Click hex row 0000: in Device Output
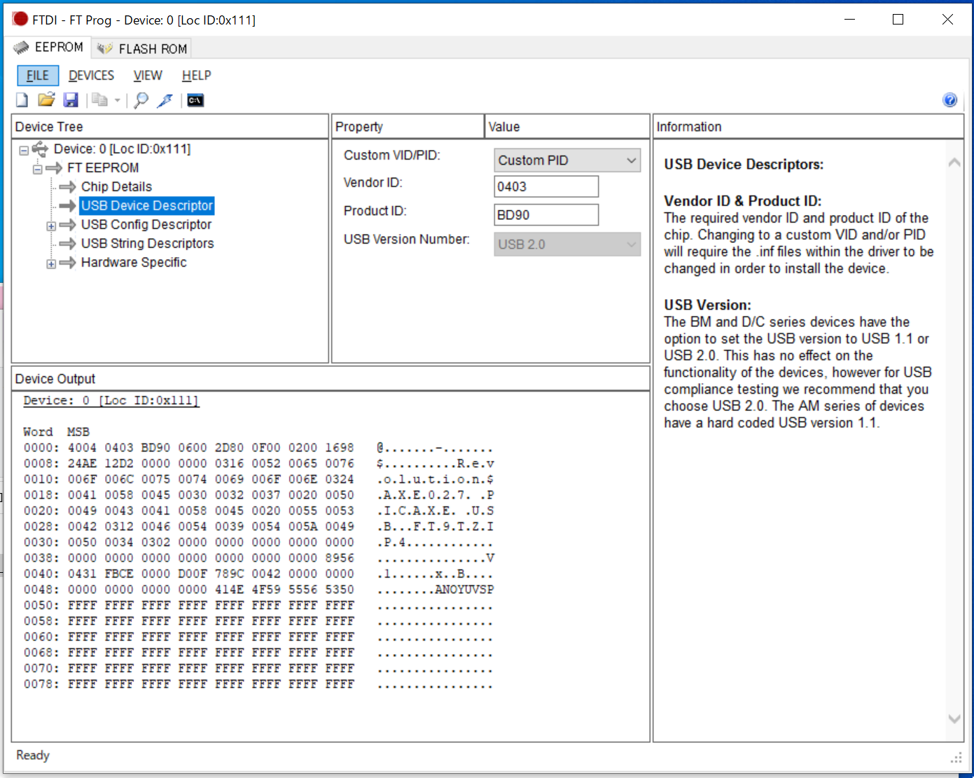 click(x=258, y=448)
